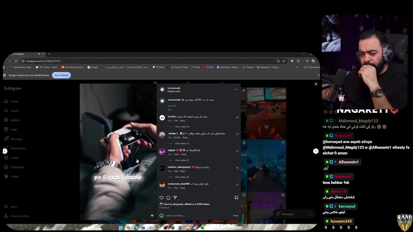Open the post's three-dot options menu
This screenshot has width=413, height=232.
(236, 90)
